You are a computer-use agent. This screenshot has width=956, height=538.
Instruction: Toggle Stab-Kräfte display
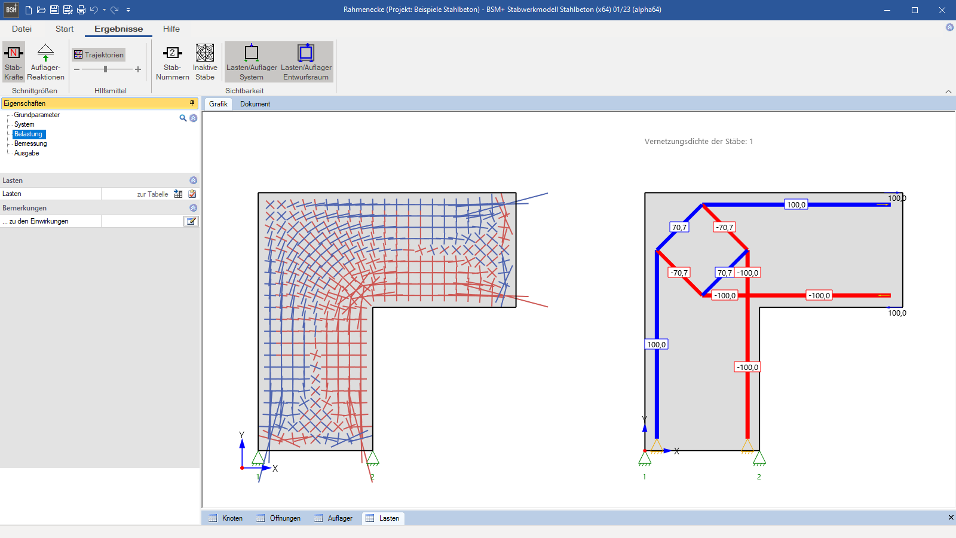(14, 62)
